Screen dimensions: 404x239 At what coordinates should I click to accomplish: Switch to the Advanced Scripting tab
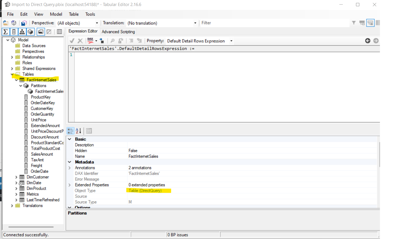(118, 32)
